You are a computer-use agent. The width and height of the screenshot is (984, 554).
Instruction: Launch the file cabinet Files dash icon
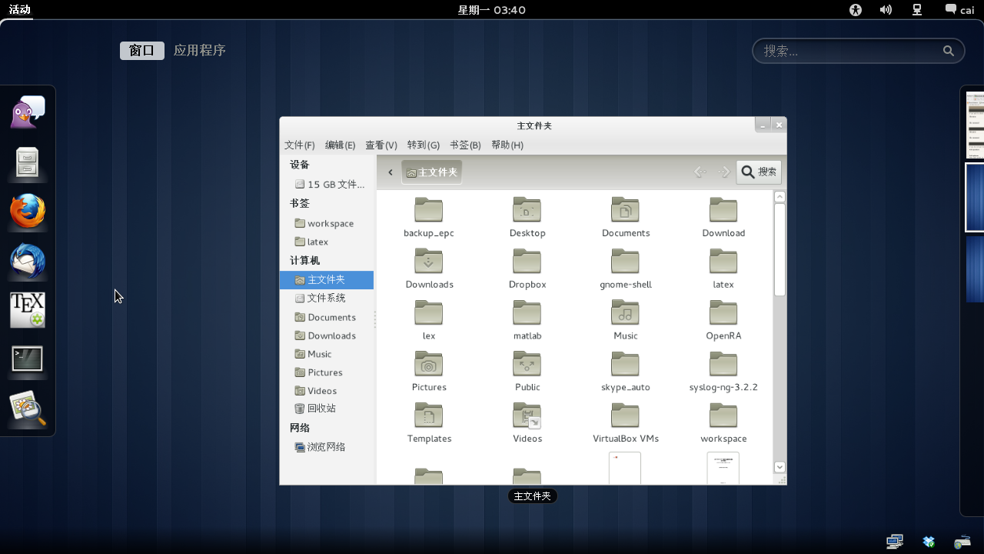pyautogui.click(x=28, y=162)
